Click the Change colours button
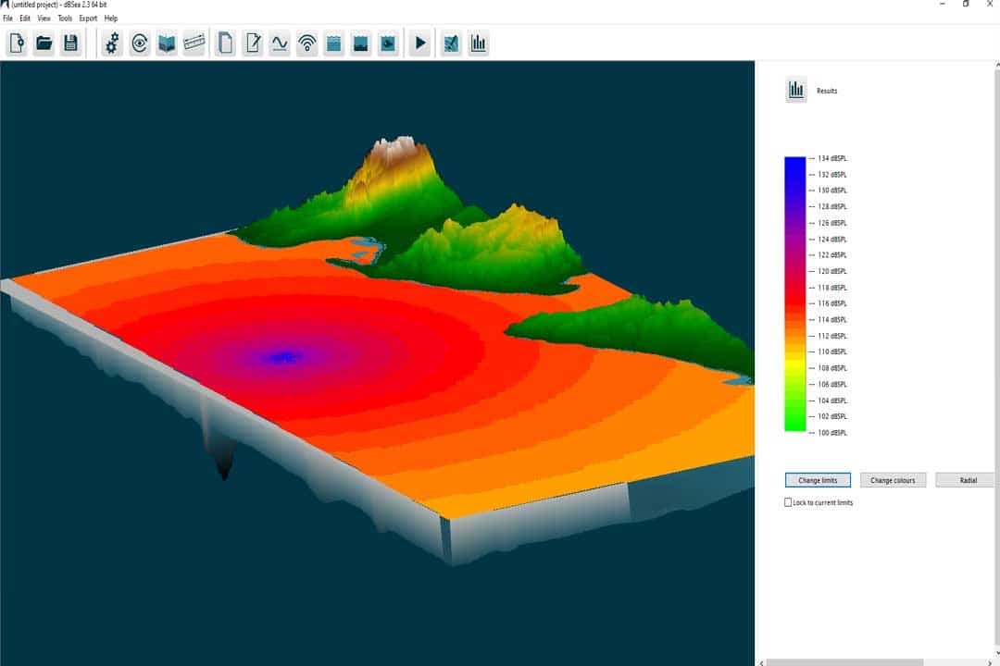1000x666 pixels. (x=894, y=480)
